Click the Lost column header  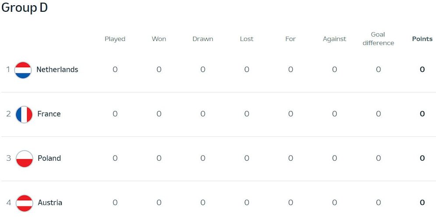pos(246,39)
